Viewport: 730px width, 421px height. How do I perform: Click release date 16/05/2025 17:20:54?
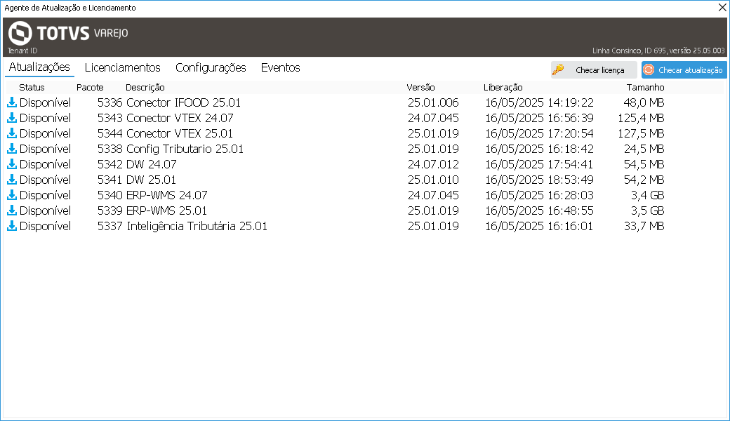[539, 133]
